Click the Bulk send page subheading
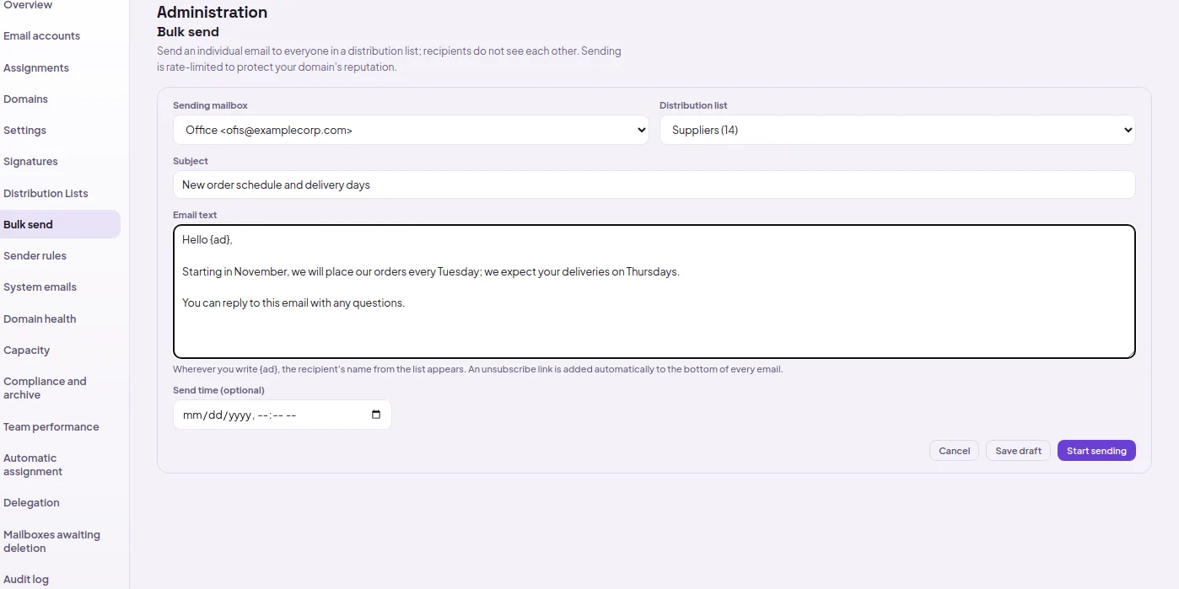Screen dimensions: 1179x589 coord(188,32)
